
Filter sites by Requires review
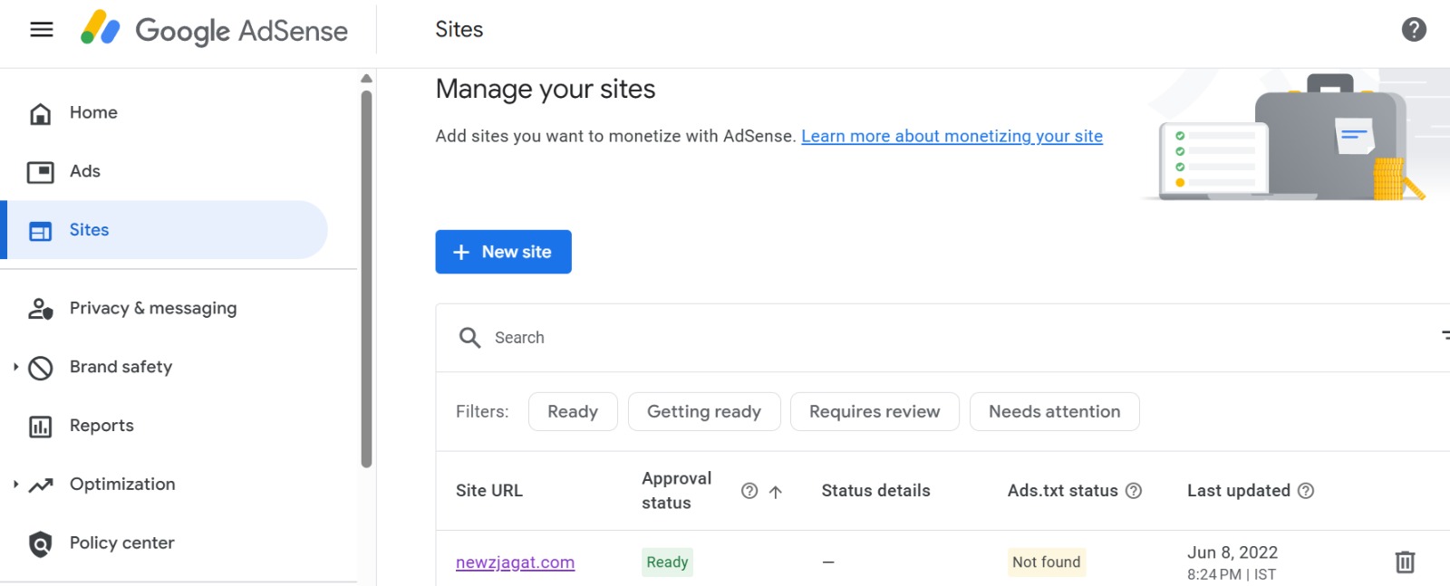coord(875,412)
